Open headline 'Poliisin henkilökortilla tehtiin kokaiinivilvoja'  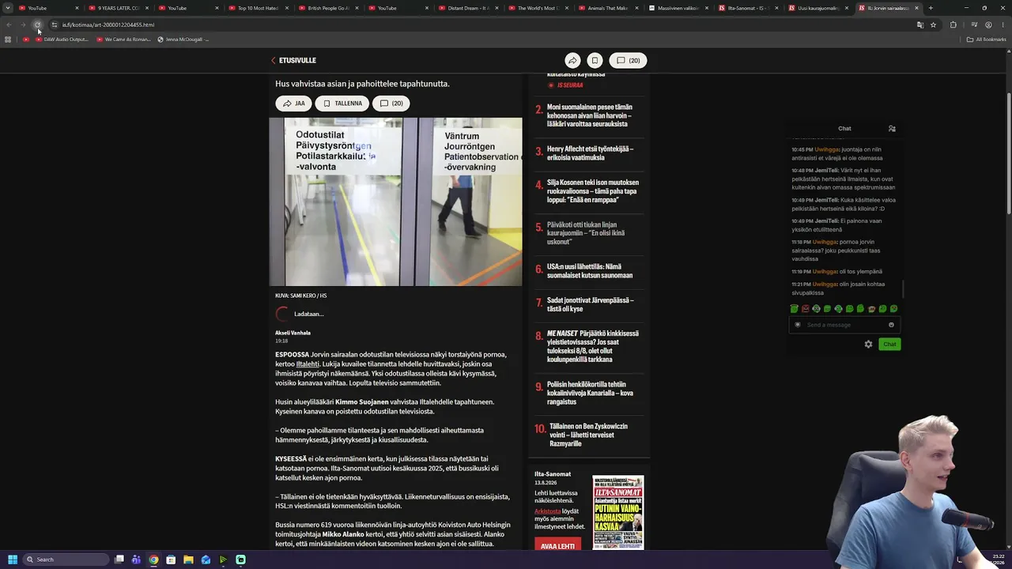(x=590, y=393)
